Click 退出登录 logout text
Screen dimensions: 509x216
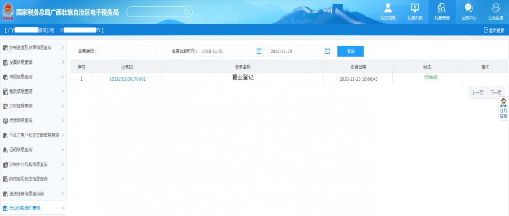point(496,30)
